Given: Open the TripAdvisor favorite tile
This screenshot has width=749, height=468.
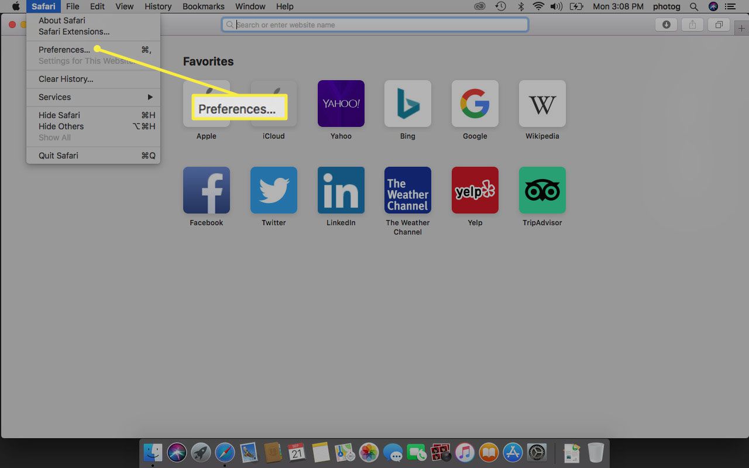Looking at the screenshot, I should [542, 190].
